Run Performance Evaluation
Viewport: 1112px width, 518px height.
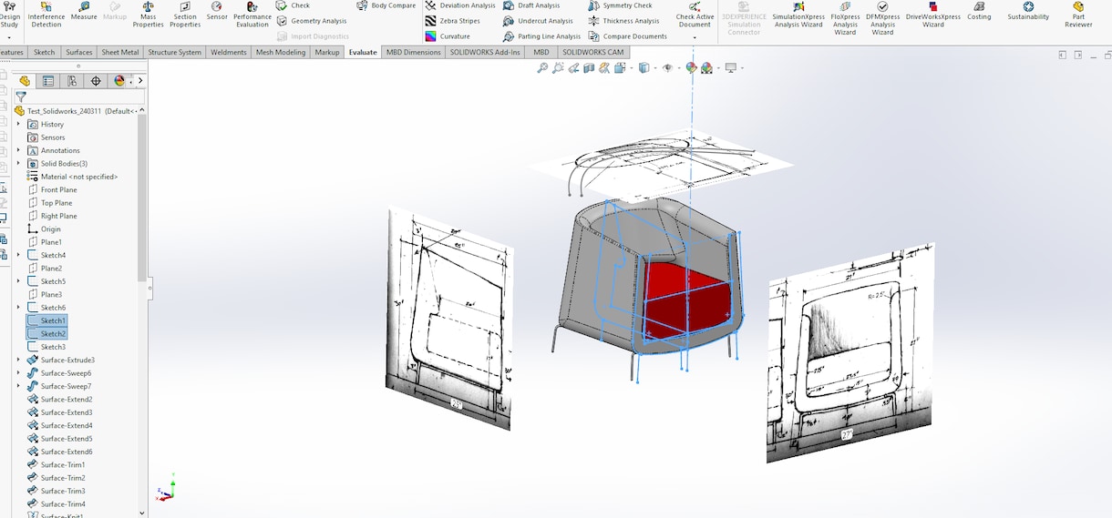(x=252, y=15)
